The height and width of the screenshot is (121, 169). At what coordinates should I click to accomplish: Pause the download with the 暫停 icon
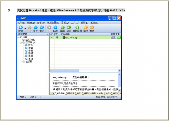(36, 29)
